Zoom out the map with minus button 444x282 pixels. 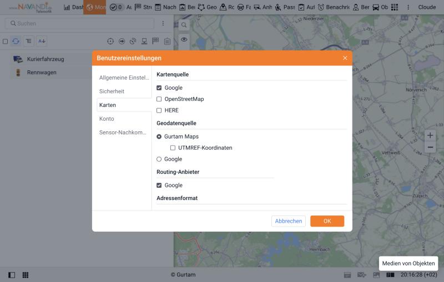(x=430, y=147)
